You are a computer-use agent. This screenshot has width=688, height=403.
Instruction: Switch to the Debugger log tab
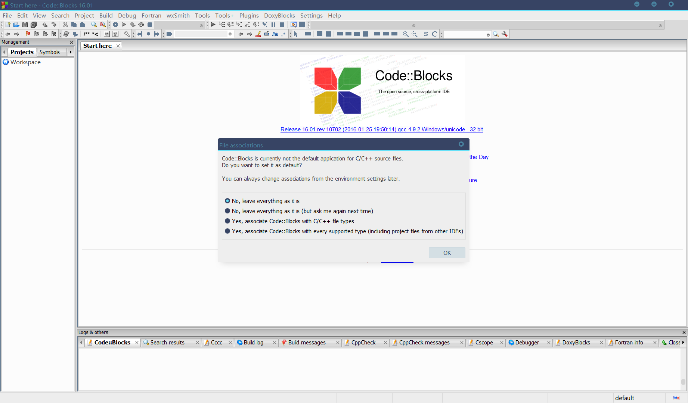(x=527, y=342)
